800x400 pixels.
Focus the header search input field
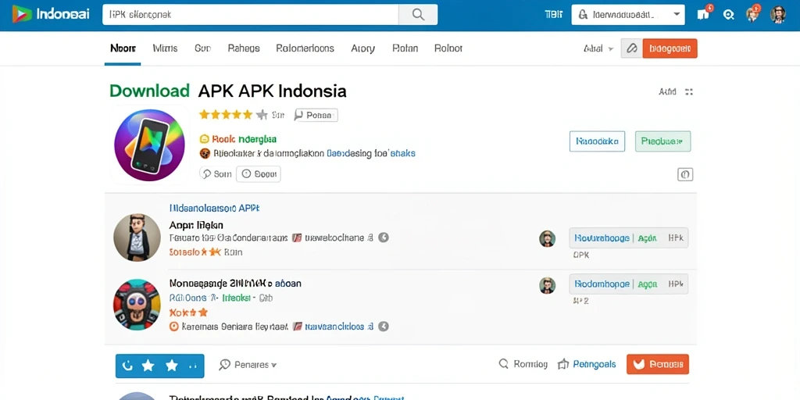251,15
